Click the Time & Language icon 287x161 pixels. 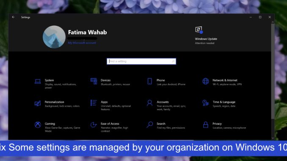coord(205,103)
